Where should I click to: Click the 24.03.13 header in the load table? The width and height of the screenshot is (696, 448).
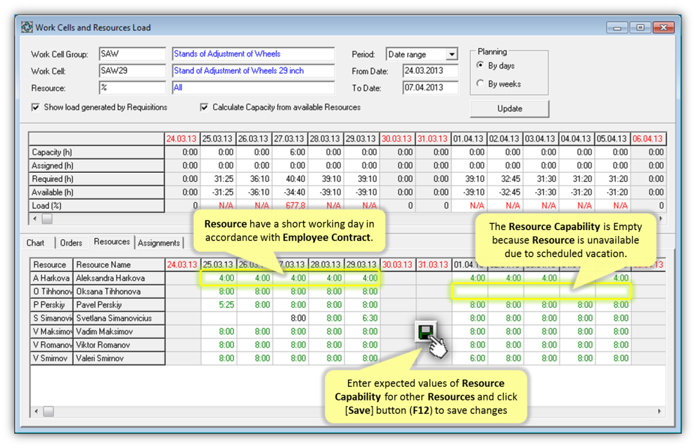pos(181,139)
